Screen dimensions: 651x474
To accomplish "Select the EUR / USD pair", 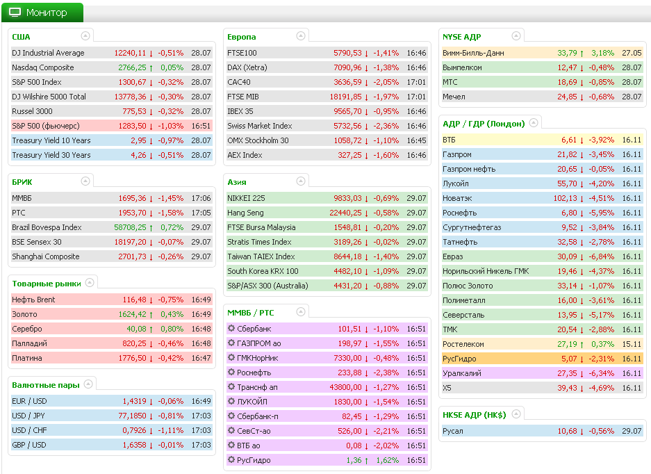I will pos(112,401).
